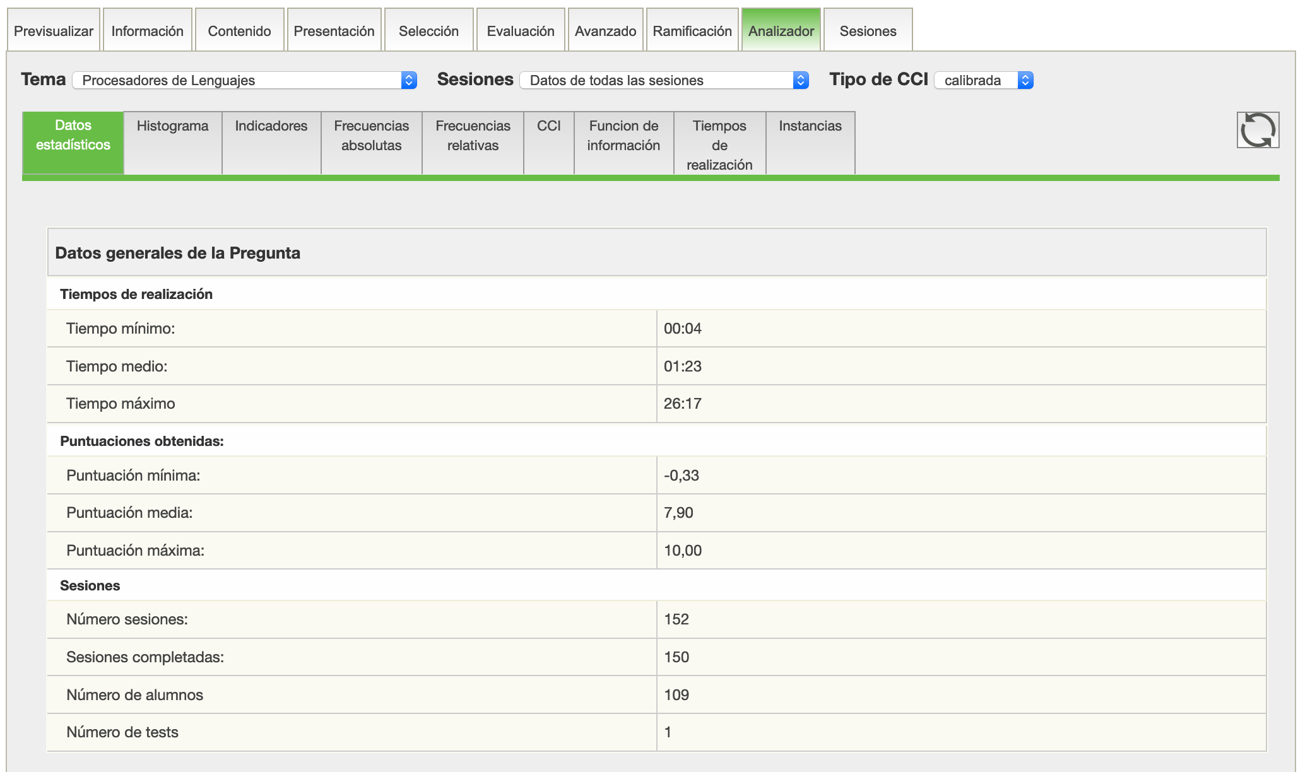Screen dimensions: 1310x772
Task: Open the top Sesiones tab
Action: pos(868,31)
